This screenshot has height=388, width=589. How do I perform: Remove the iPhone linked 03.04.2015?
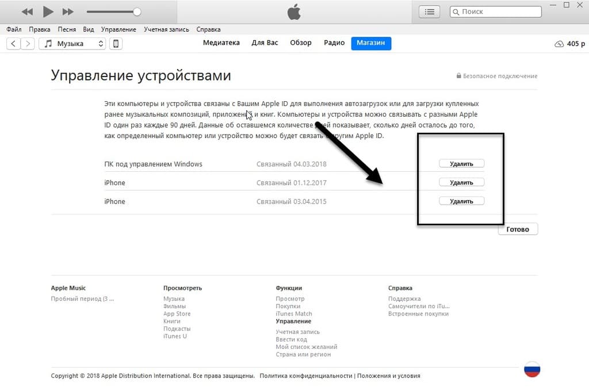click(x=462, y=201)
